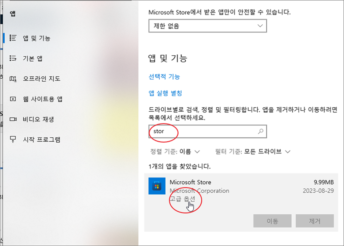Click the 기본 앱 sidebar icon
This screenshot has height=246, width=344.
pos(13,58)
